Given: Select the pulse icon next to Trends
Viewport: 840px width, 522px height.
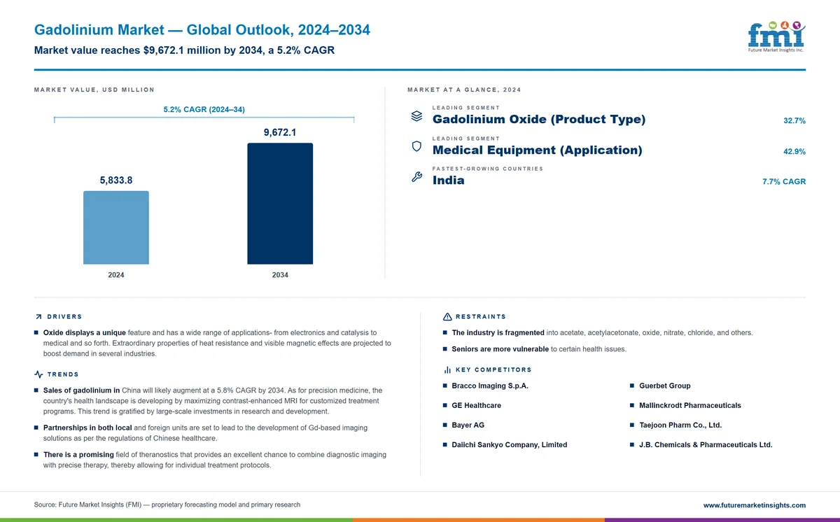Looking at the screenshot, I should tap(38, 374).
